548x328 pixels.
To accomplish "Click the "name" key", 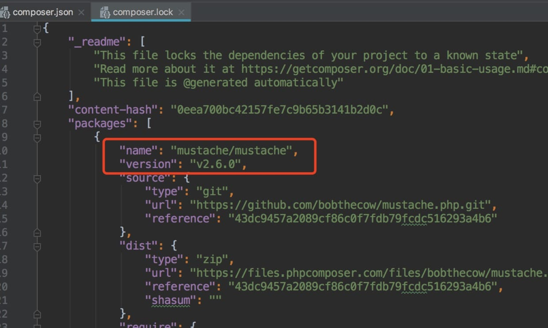I will coord(139,151).
